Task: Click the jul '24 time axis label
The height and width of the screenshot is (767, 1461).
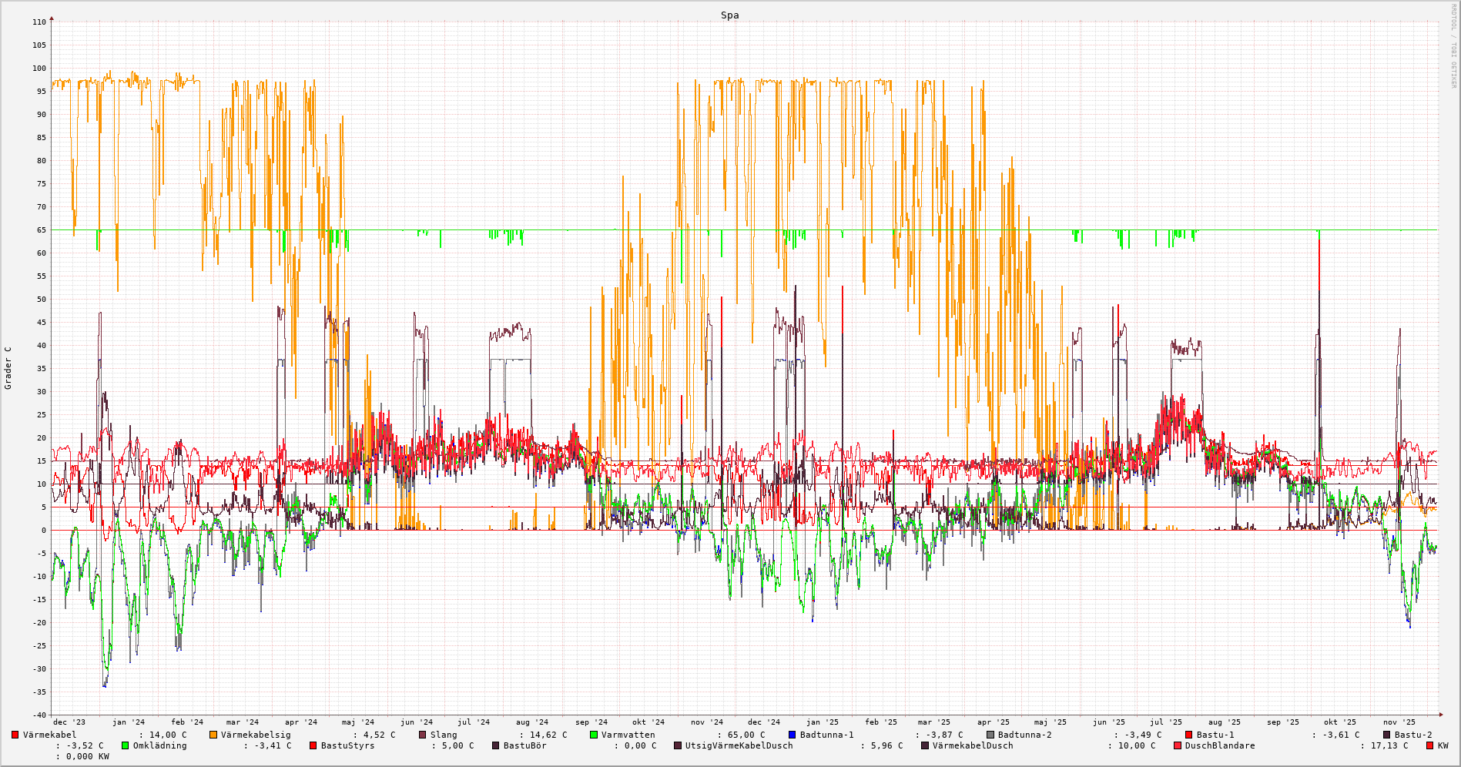Action: pyautogui.click(x=473, y=722)
